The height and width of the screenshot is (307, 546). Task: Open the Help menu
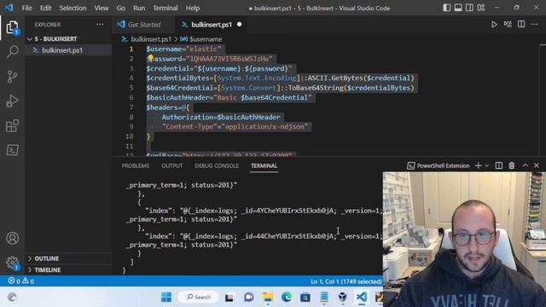pos(193,8)
